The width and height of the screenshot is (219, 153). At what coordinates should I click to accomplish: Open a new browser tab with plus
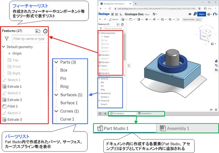135,4
